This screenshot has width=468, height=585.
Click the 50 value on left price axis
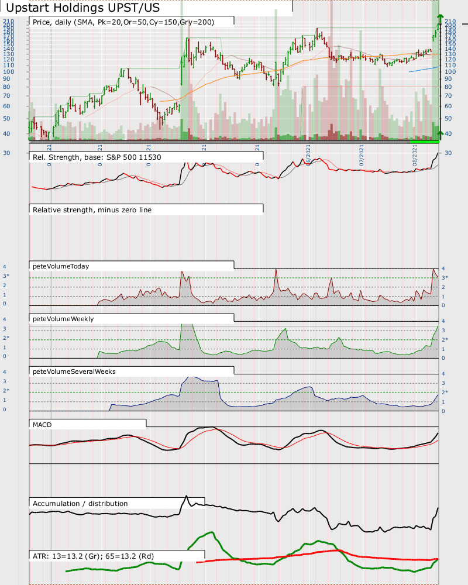(x=6, y=118)
